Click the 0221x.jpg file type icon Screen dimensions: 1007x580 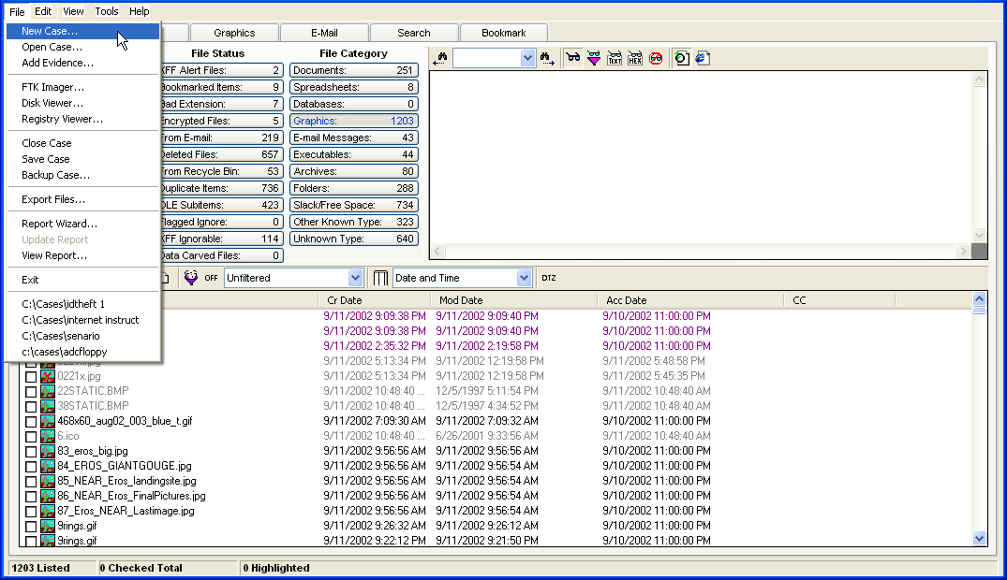point(48,376)
